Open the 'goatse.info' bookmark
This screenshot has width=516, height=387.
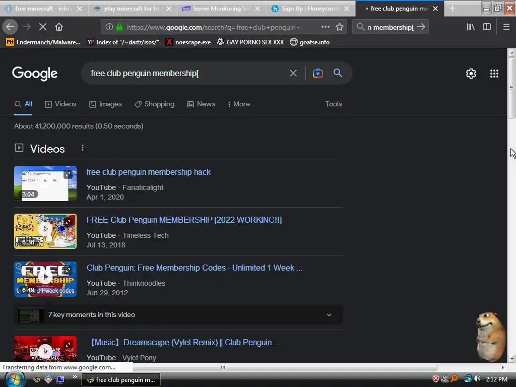coord(310,42)
